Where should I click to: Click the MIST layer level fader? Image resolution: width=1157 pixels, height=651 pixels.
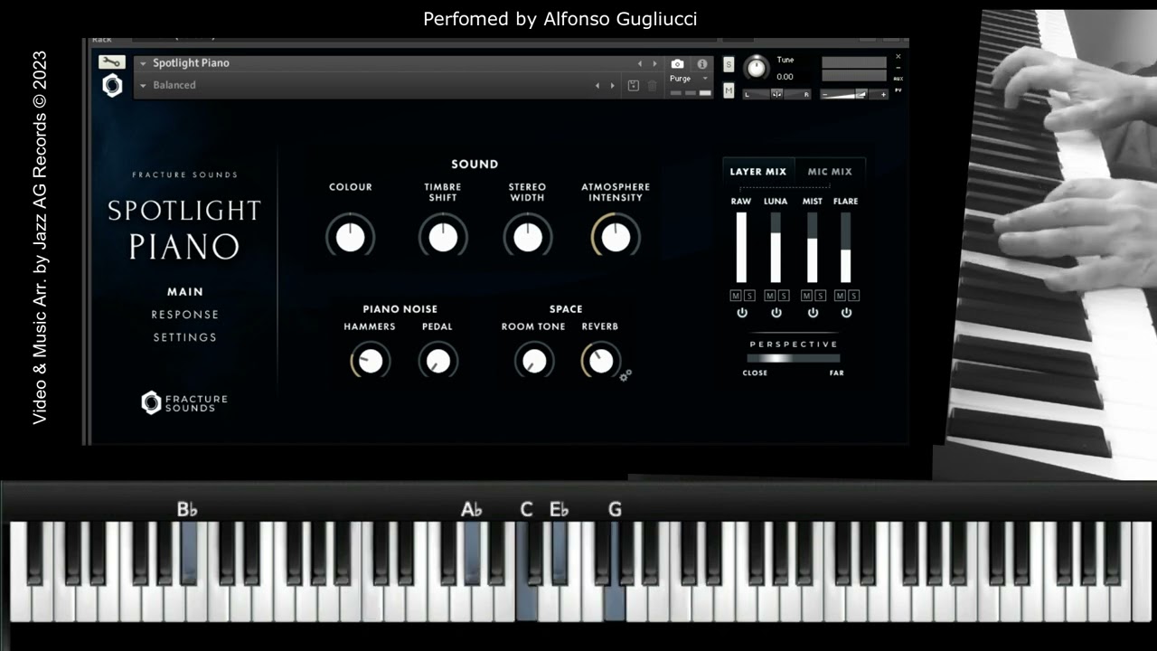[812, 248]
